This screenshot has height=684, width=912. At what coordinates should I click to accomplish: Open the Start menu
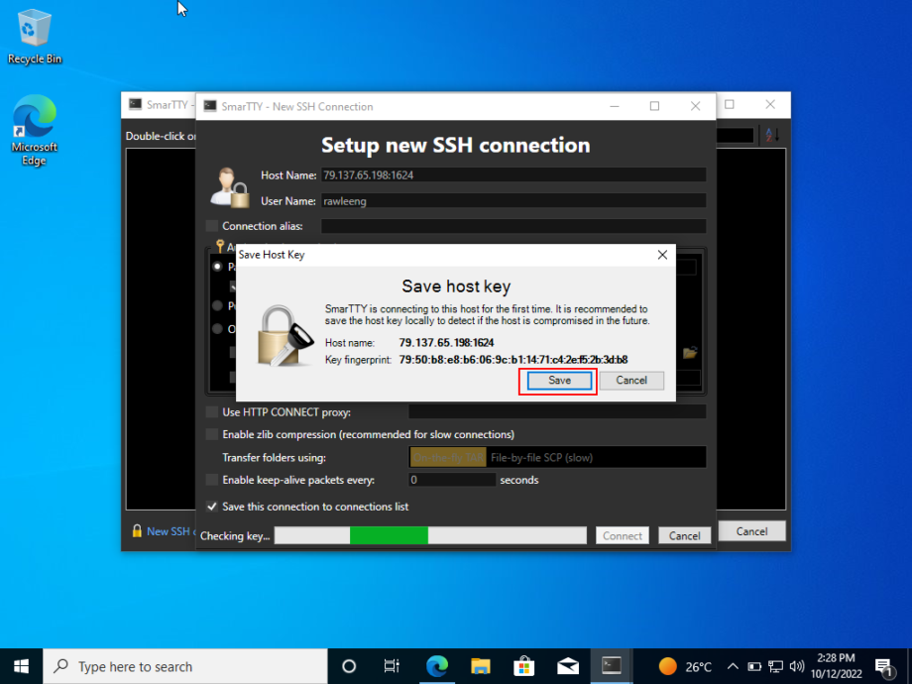click(x=20, y=666)
